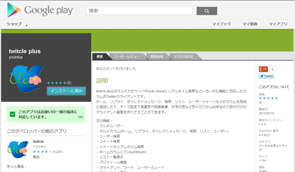
Task: Click the ・リスト一覧表示 feature line
Action: pos(110,157)
